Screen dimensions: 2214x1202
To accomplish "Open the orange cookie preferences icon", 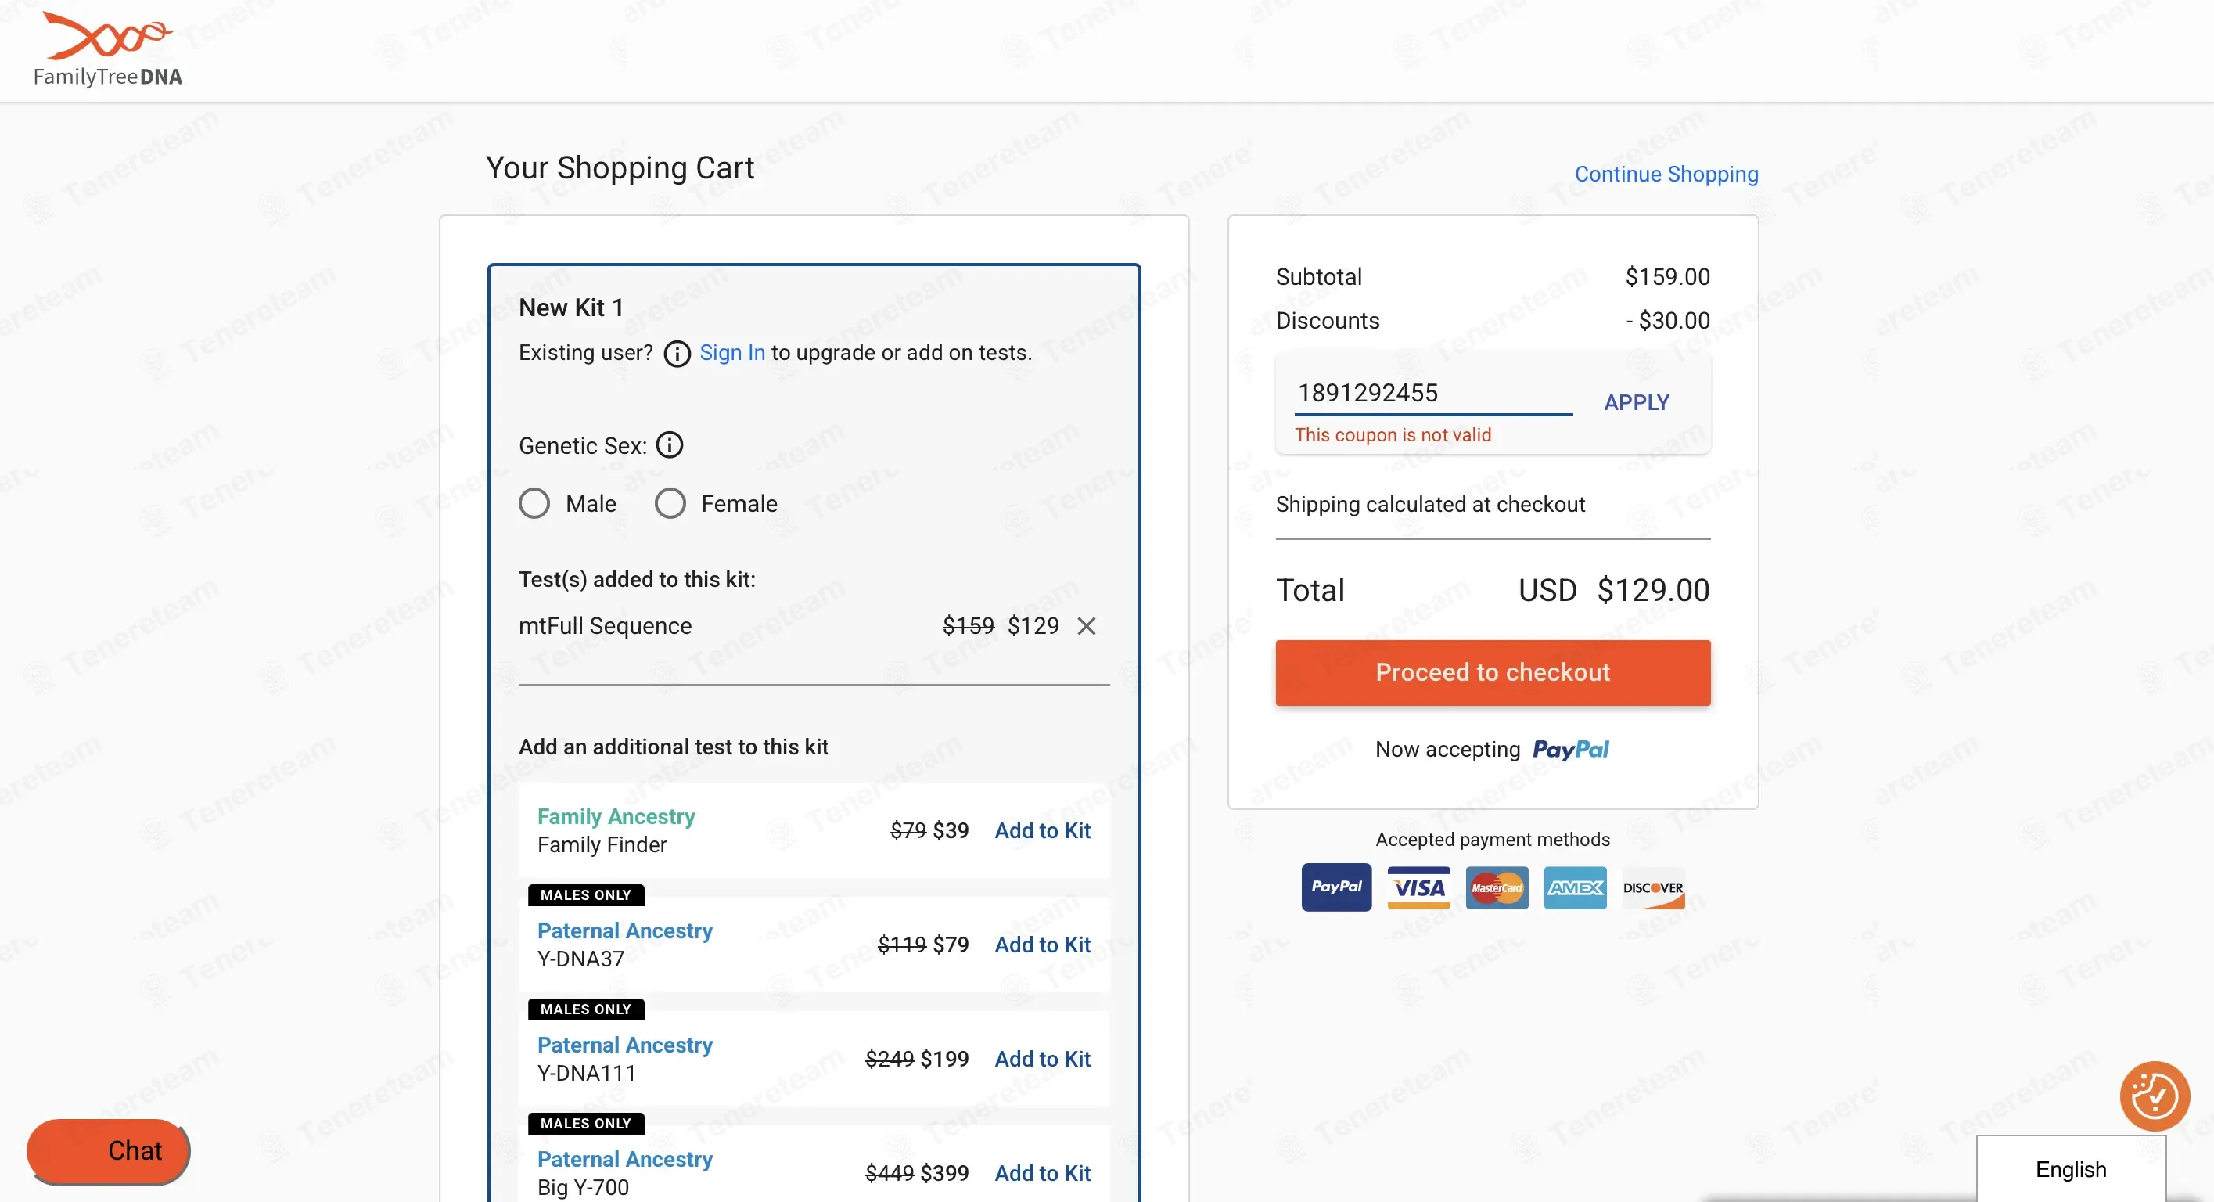I will pos(2154,1096).
